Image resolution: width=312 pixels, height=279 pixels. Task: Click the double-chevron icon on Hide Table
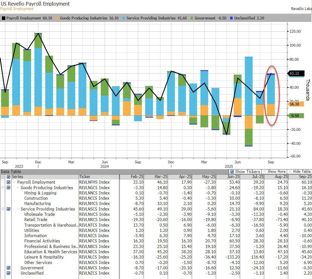[290, 172]
